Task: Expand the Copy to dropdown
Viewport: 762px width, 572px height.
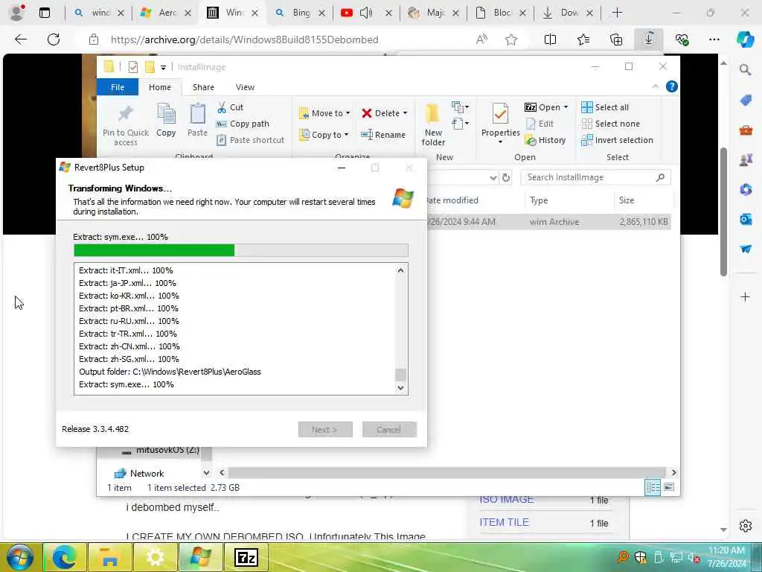Action: 347,135
